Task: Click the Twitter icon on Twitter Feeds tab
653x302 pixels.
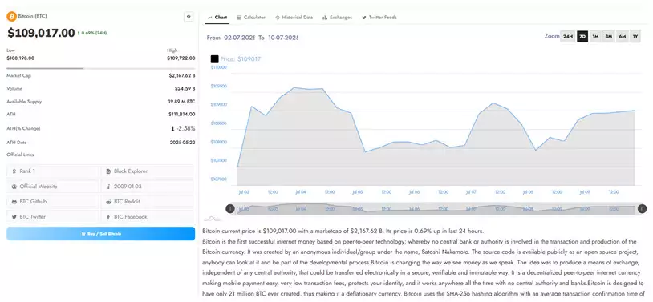Action: [x=364, y=18]
